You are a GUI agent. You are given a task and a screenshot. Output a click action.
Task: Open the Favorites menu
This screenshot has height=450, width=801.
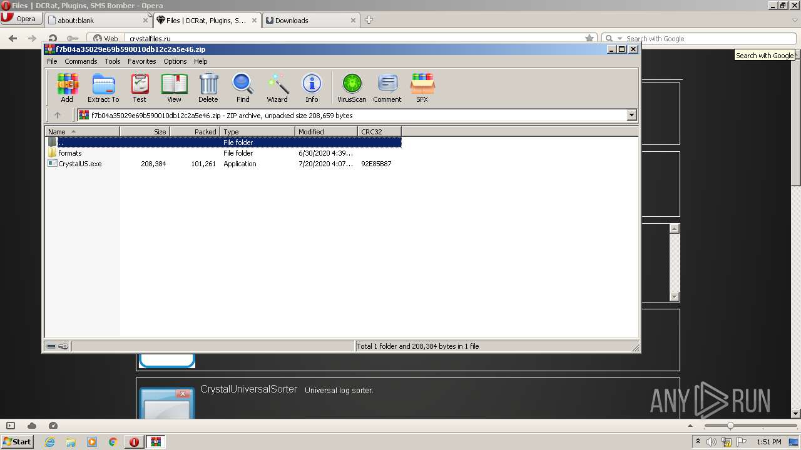click(142, 61)
